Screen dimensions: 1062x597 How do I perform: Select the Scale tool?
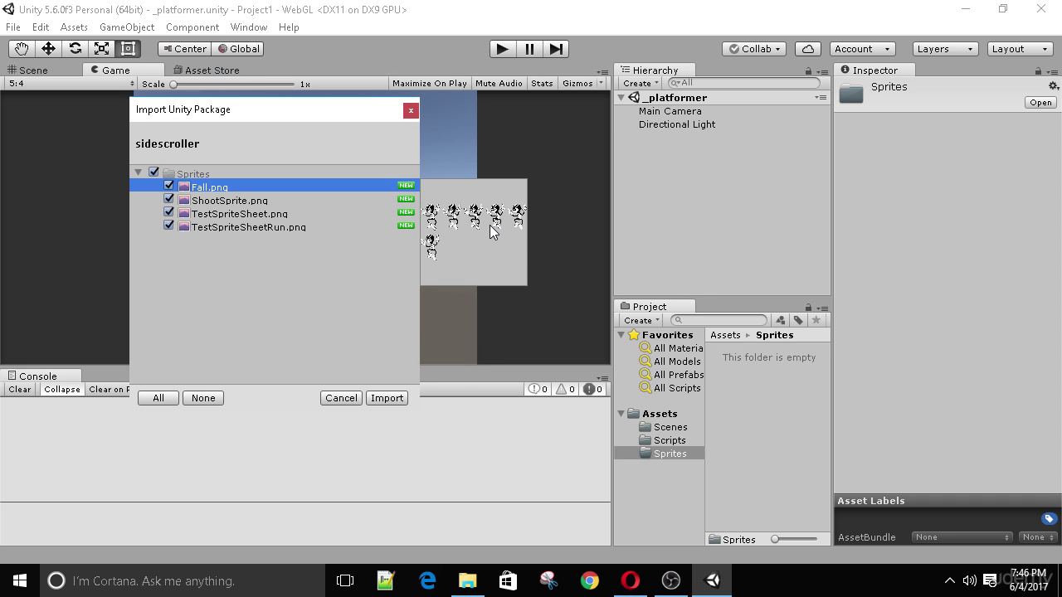[x=101, y=49]
